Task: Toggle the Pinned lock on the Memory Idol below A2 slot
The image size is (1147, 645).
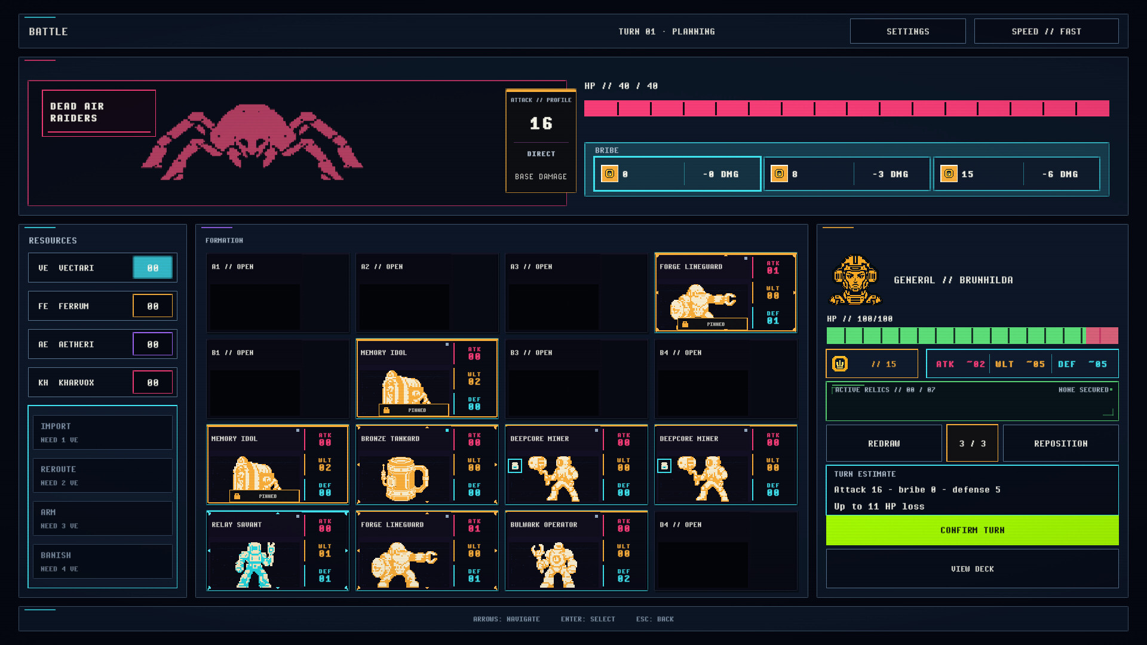Action: coord(414,410)
